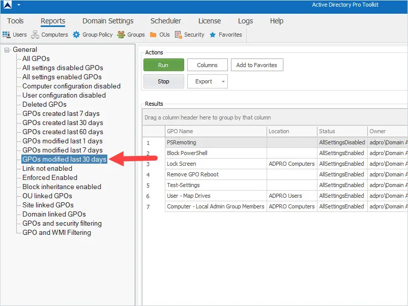408x306 pixels.
Task: Sort by the GPO Name column header
Action: (216, 131)
